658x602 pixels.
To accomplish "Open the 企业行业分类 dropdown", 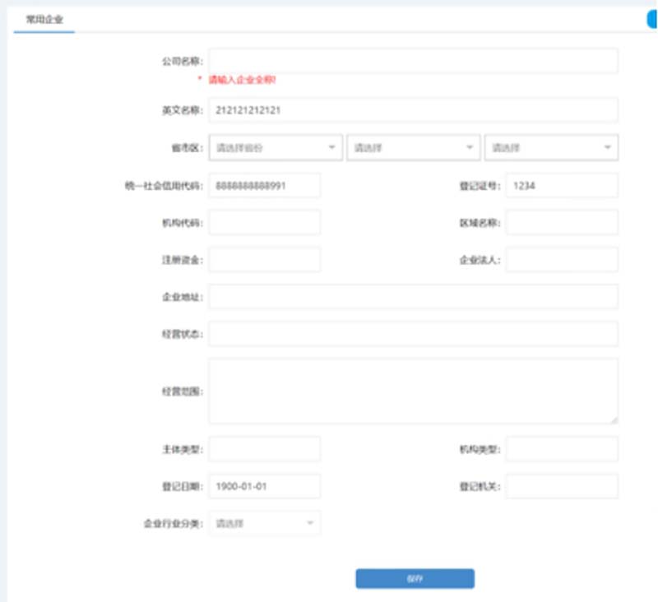I will tap(265, 523).
